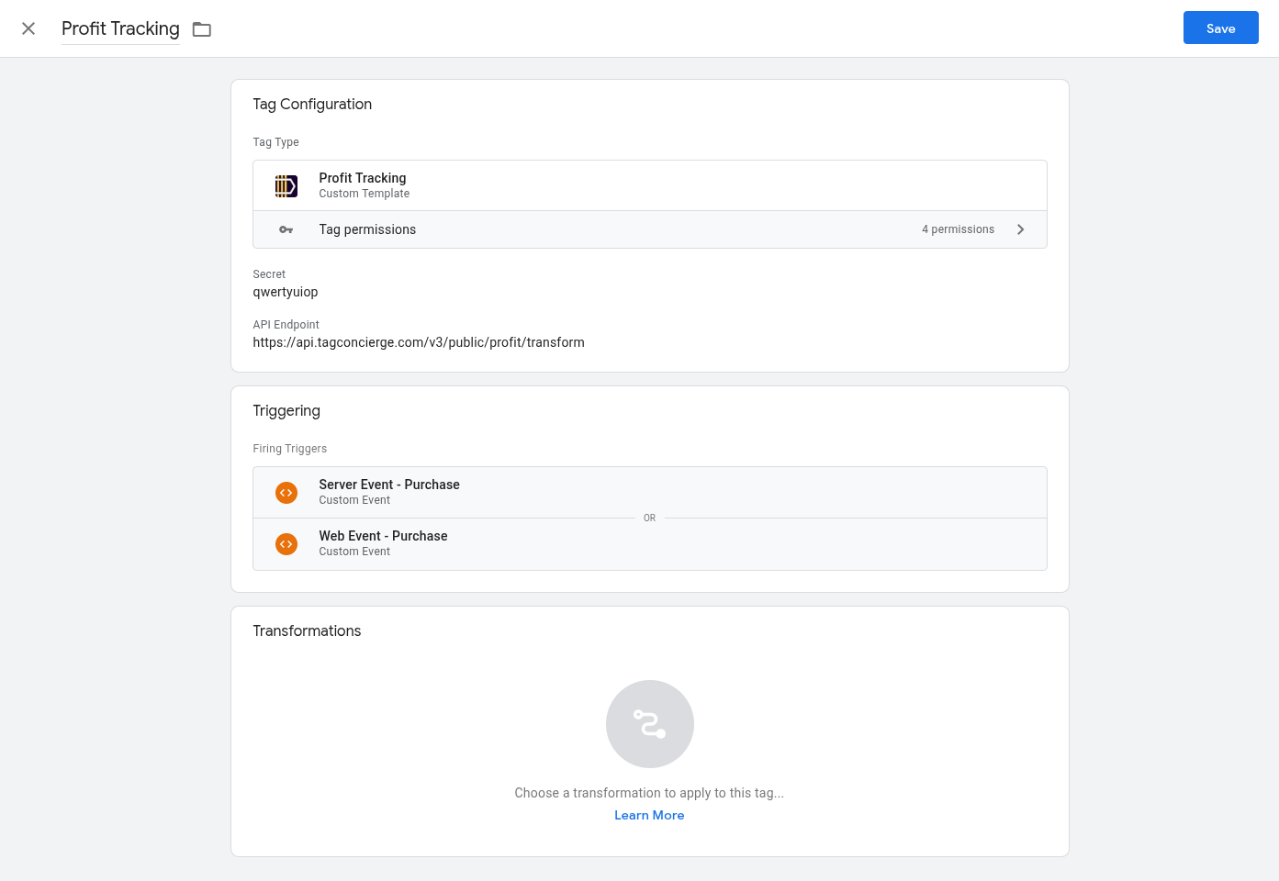Click the round transformation placeholder icon
This screenshot has height=881, width=1279.
pyautogui.click(x=649, y=724)
